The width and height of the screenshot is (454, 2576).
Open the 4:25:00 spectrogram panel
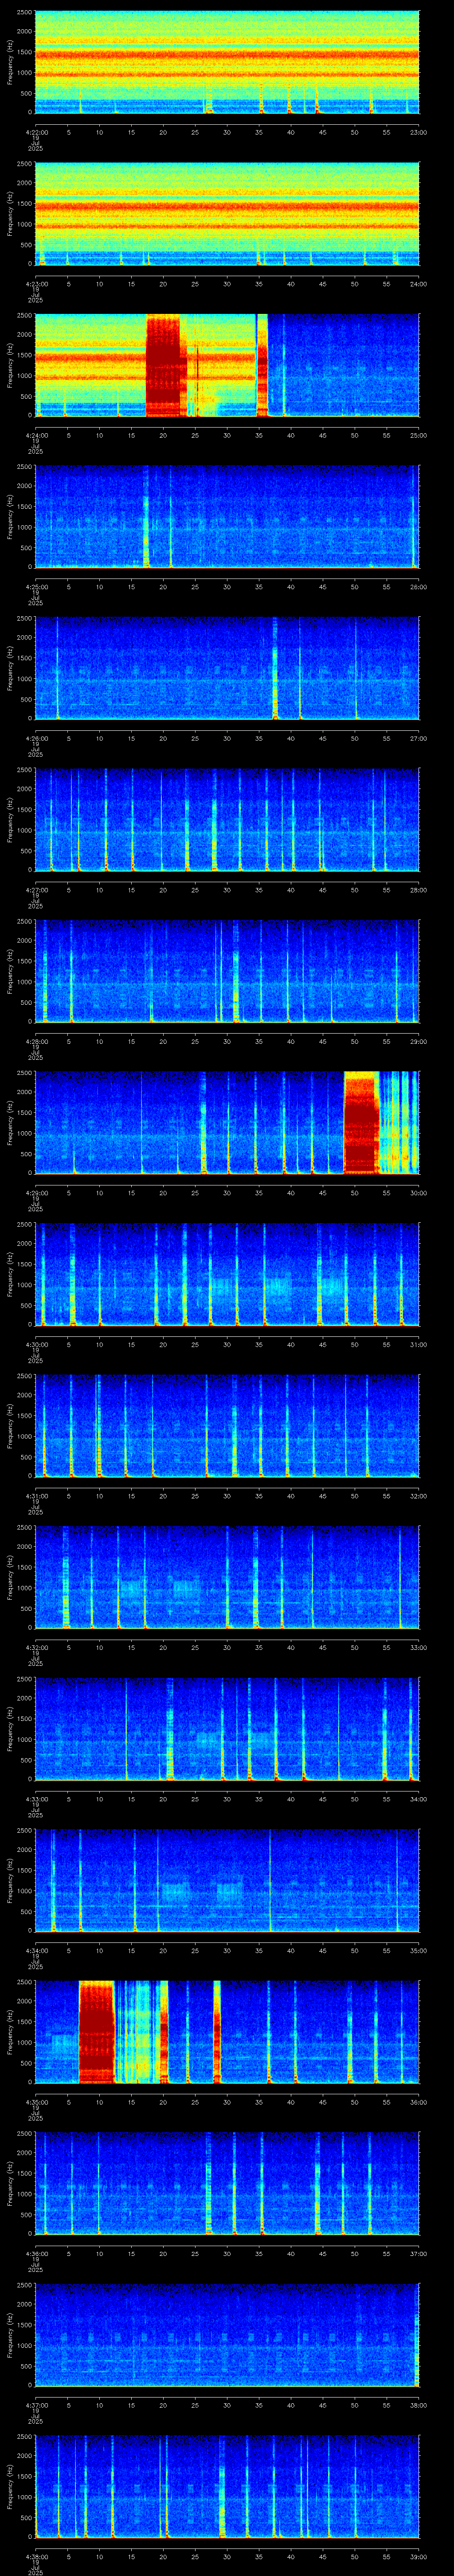pyautogui.click(x=227, y=516)
